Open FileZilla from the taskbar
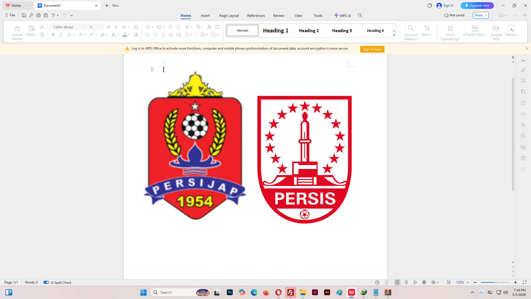The height and width of the screenshot is (299, 531). pyautogui.click(x=290, y=292)
